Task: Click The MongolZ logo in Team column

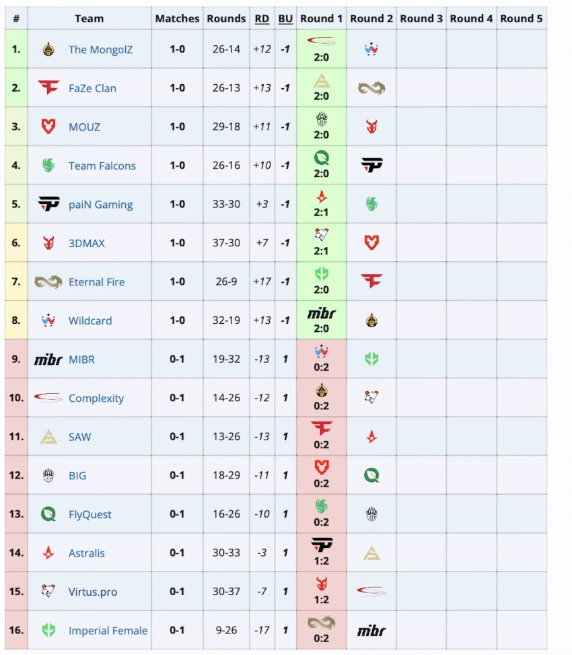Action: (x=48, y=49)
